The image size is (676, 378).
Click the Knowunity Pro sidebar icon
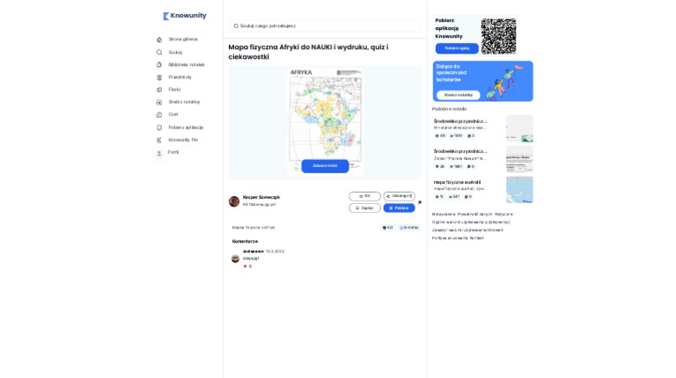pos(159,140)
